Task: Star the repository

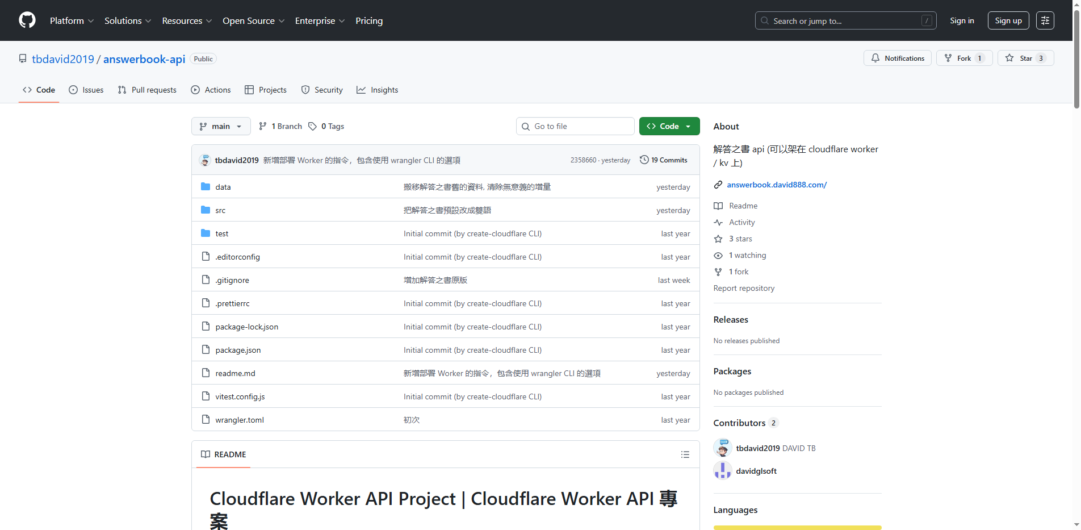Action: pos(1025,58)
